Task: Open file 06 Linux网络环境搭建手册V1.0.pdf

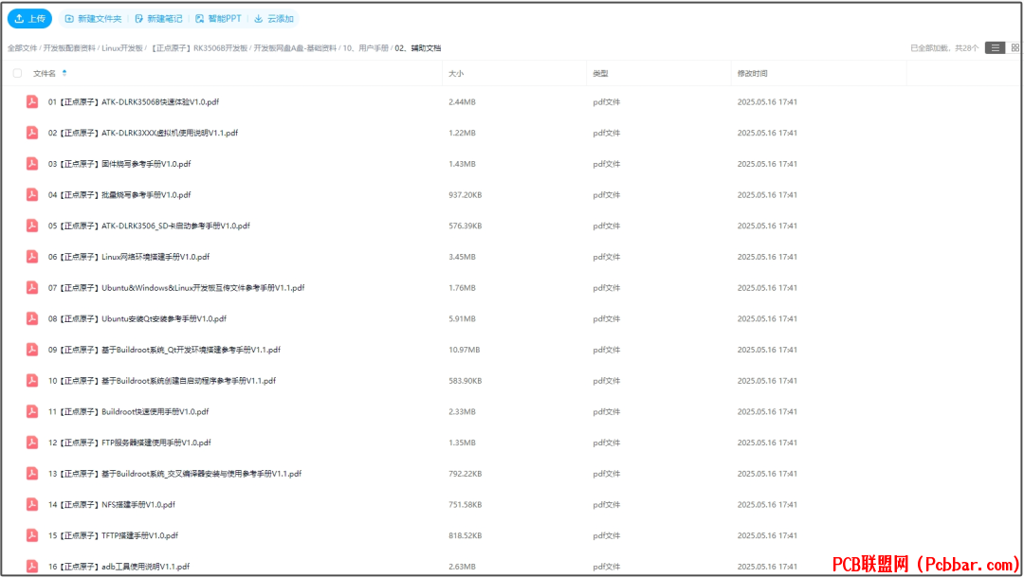Action: (129, 257)
